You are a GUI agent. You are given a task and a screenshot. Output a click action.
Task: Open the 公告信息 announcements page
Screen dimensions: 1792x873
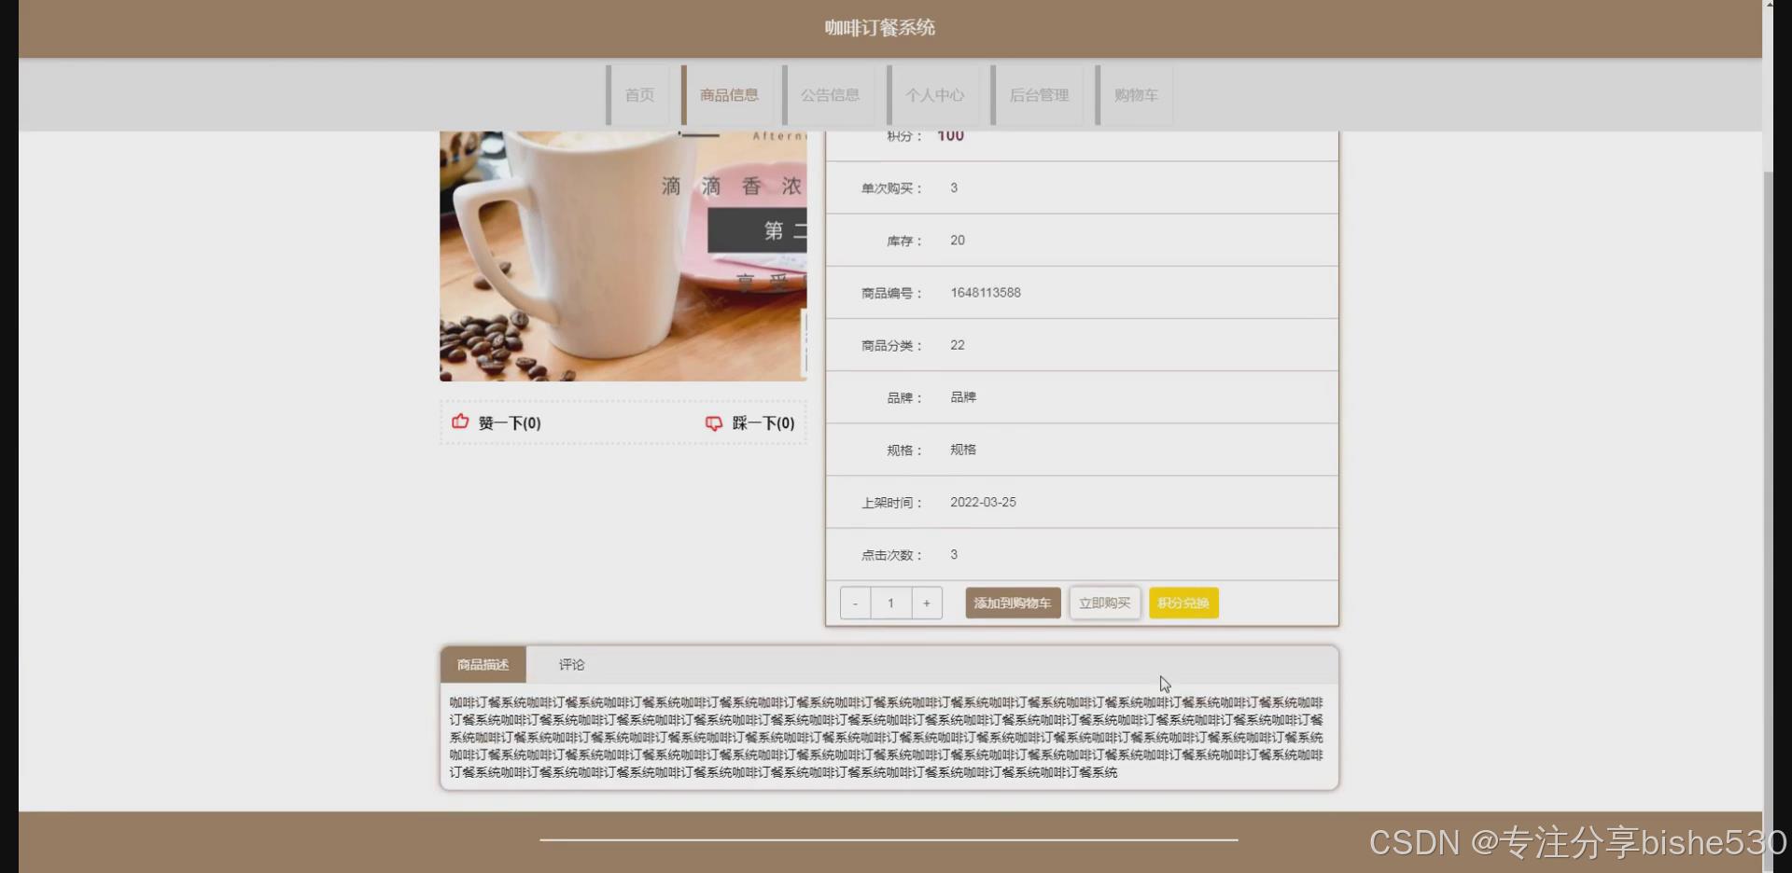pos(830,94)
